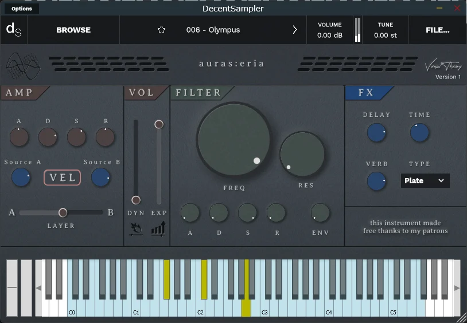
Task: Click the filter envelope D knob
Action: pyautogui.click(x=219, y=213)
